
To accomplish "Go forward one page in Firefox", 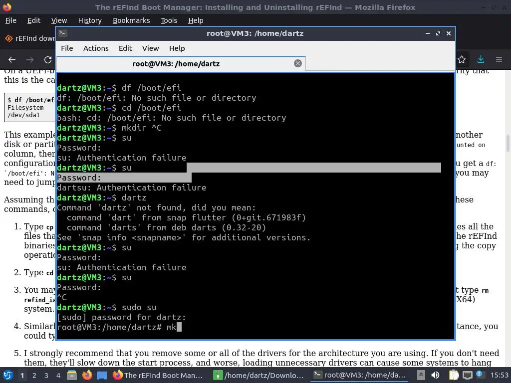I will click(30, 60).
